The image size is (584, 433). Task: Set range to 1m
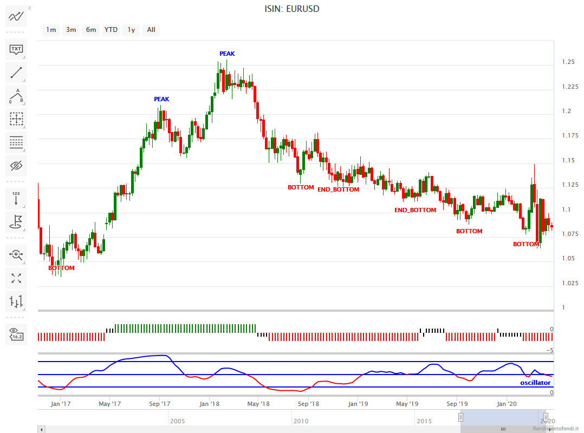[x=51, y=30]
